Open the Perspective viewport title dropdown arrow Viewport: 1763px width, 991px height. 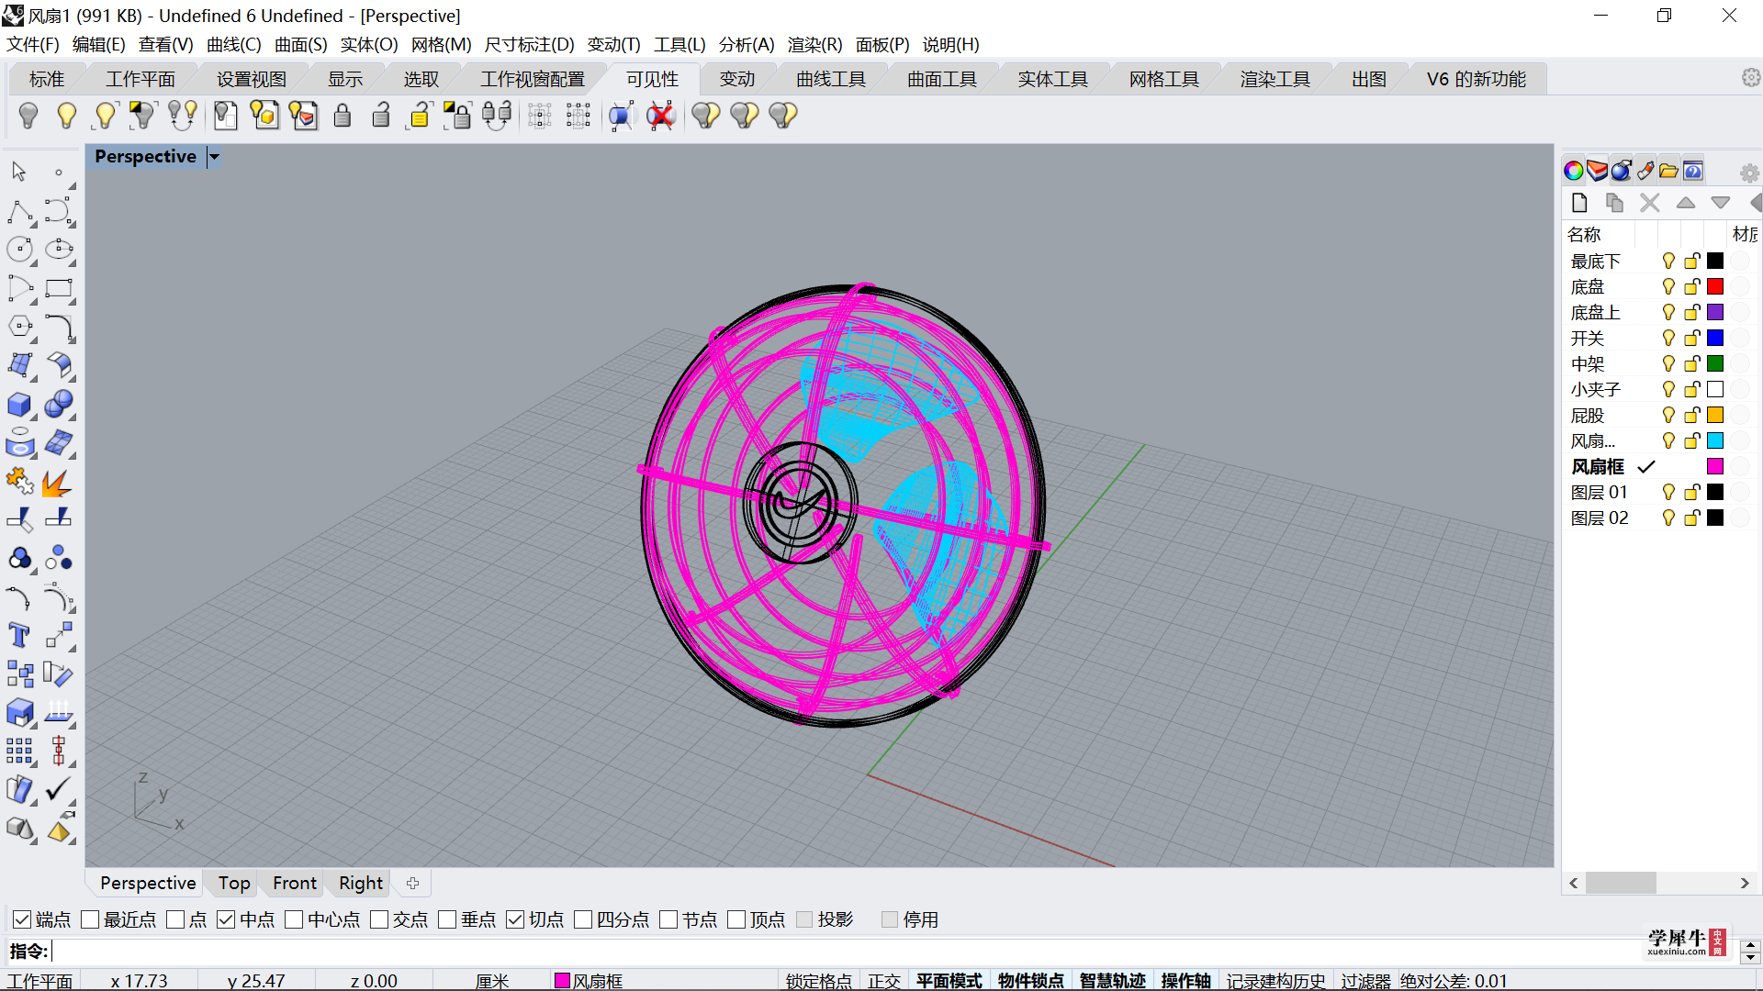[x=214, y=157]
